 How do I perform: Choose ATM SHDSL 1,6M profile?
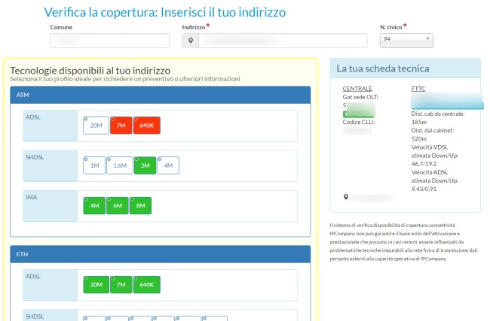[119, 165]
